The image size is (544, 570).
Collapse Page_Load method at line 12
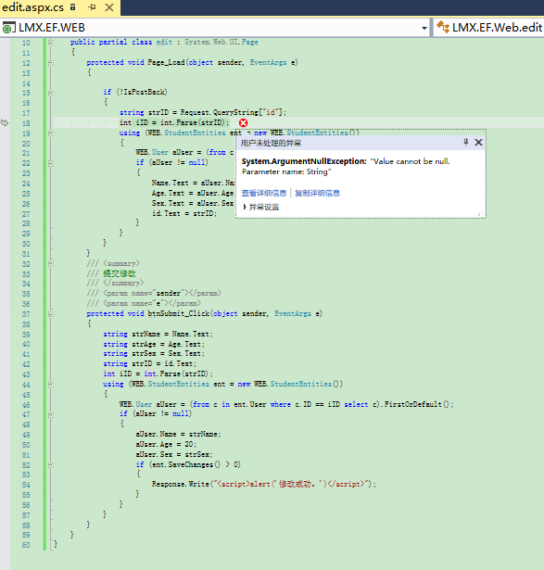point(51,63)
